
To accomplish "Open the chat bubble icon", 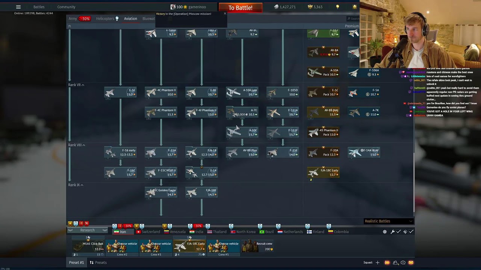I will tap(403, 262).
